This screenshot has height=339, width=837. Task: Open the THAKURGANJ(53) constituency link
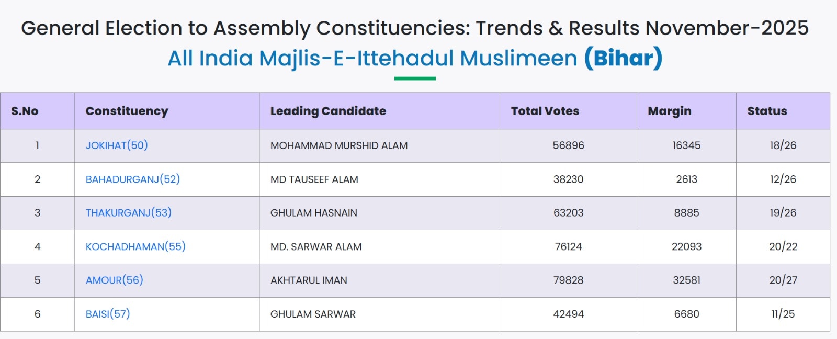tap(129, 213)
